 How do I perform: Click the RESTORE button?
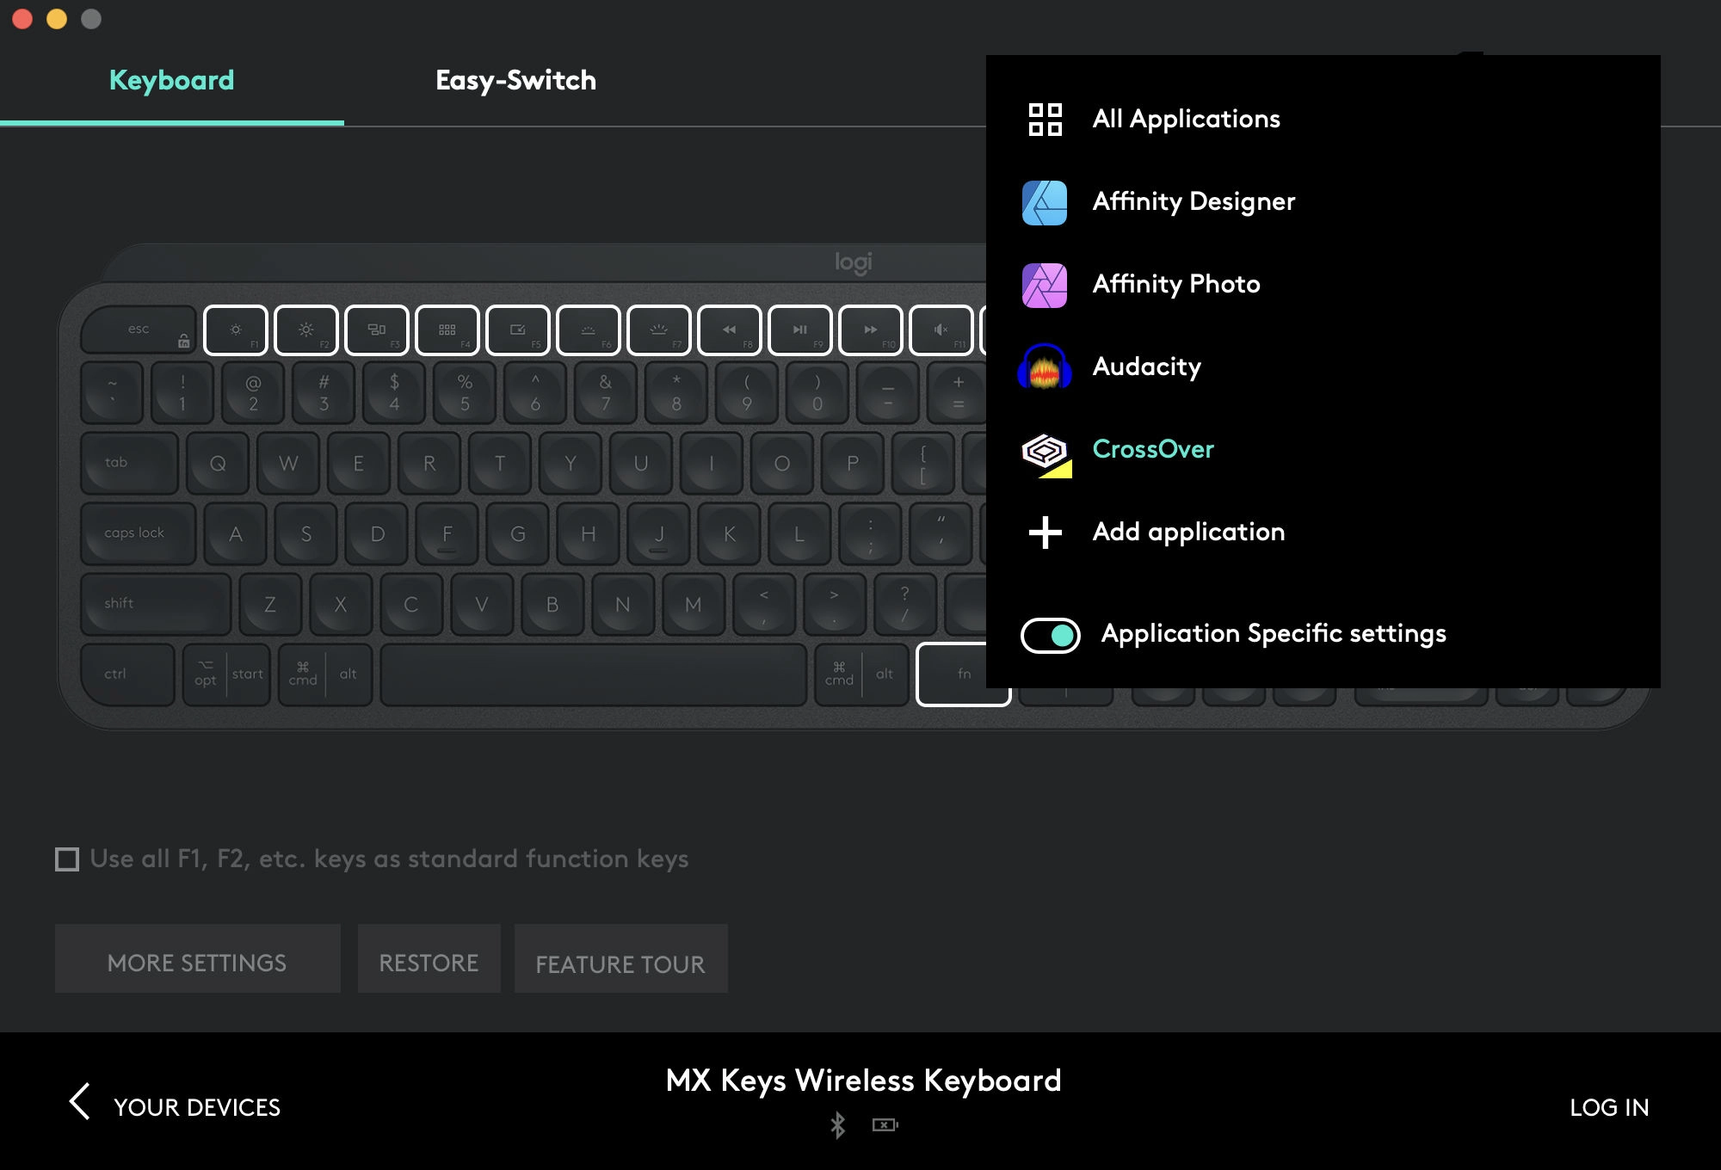pos(429,958)
